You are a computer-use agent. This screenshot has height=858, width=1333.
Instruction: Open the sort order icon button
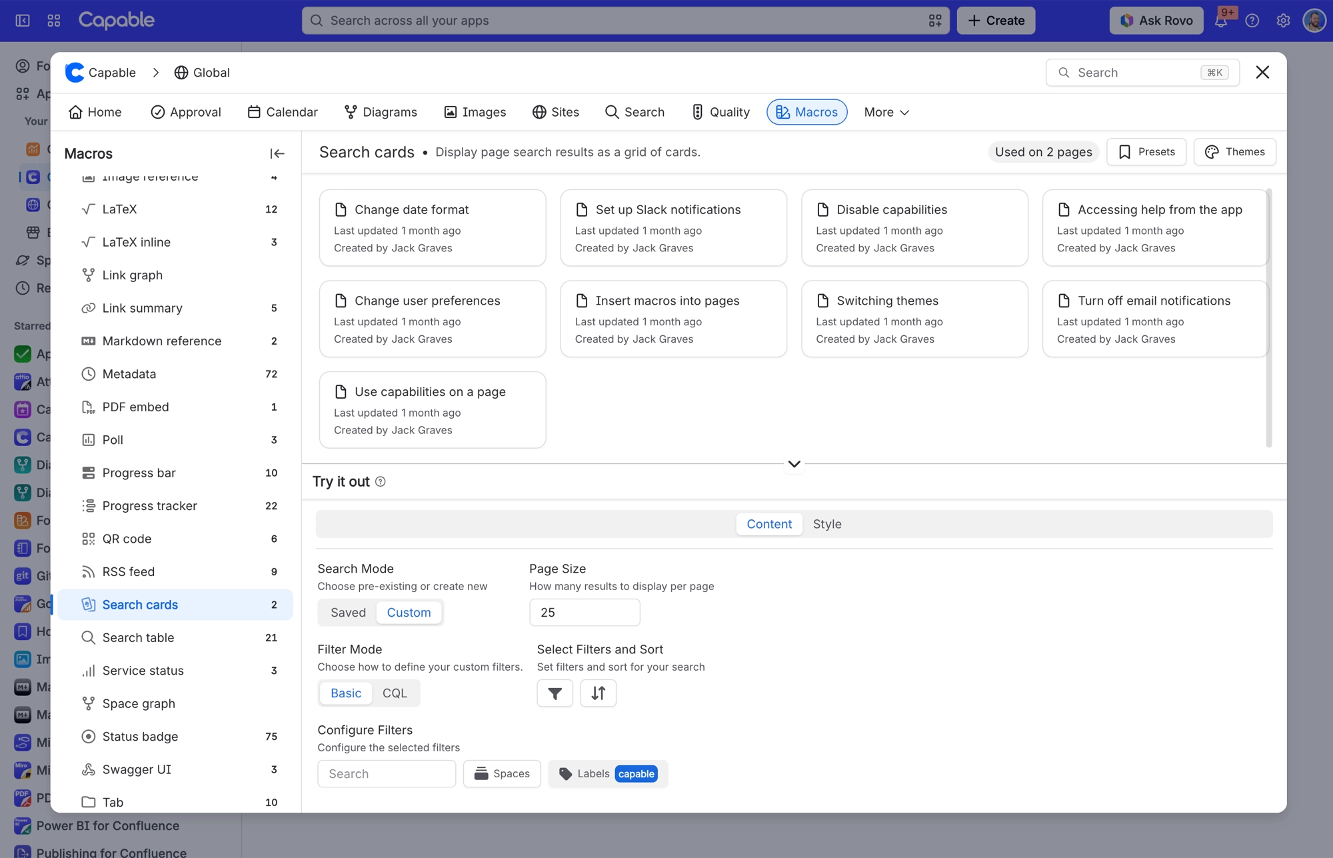click(598, 693)
